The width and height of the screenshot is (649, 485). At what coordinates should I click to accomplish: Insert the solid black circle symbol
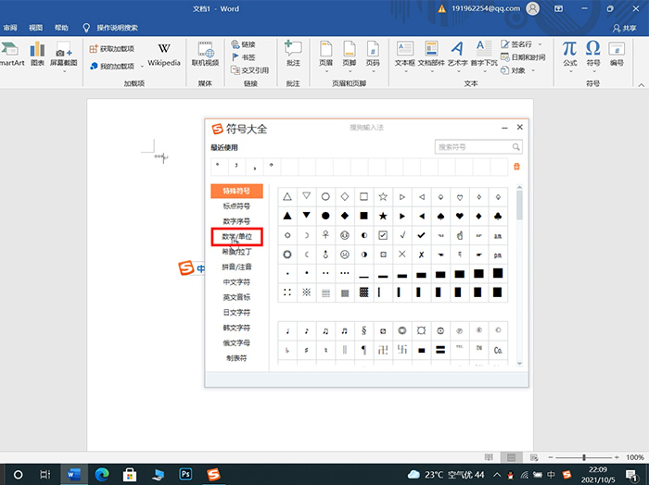(325, 216)
